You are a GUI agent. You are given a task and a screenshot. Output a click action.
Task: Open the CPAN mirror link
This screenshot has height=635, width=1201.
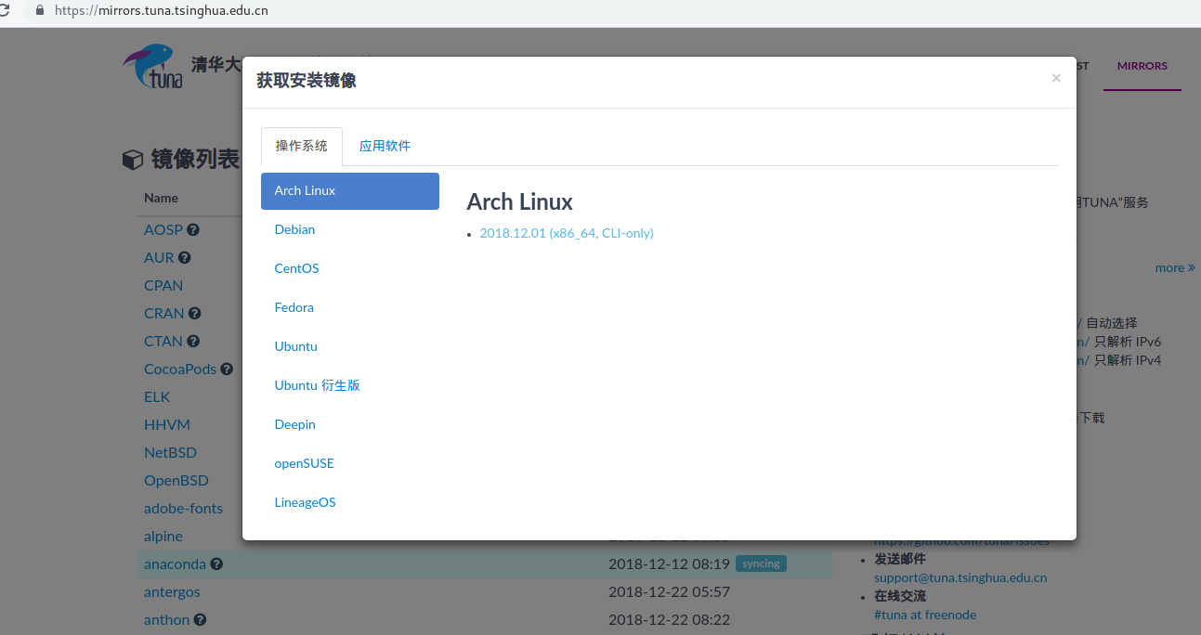[163, 285]
